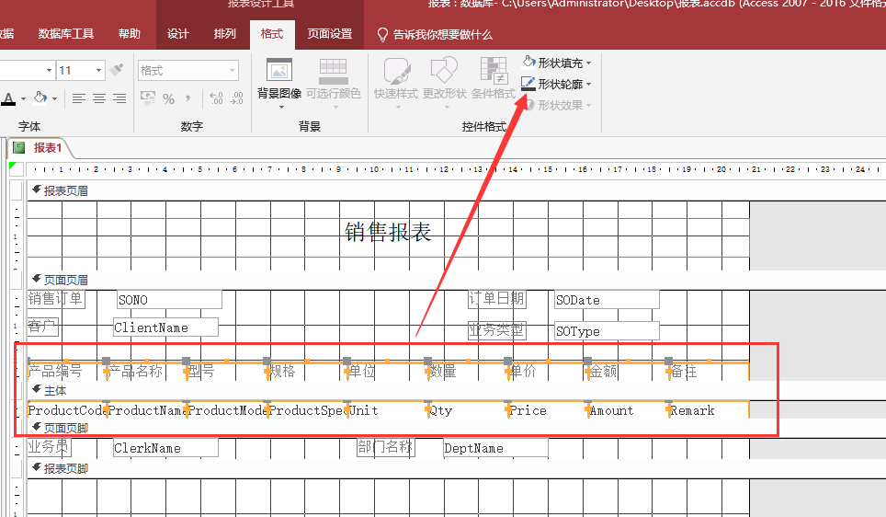Viewport: 886px width, 517px height.
Task: Switch to the Arrange tab
Action: (225, 34)
